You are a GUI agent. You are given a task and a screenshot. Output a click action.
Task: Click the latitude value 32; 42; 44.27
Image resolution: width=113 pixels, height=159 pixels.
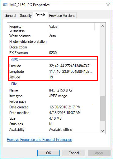point(70,66)
